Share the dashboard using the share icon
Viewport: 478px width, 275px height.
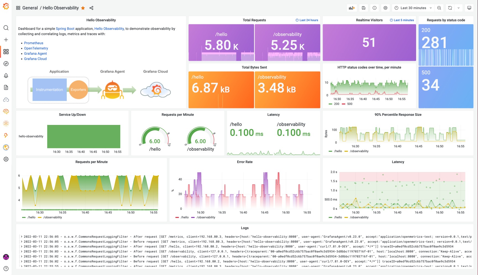click(92, 8)
